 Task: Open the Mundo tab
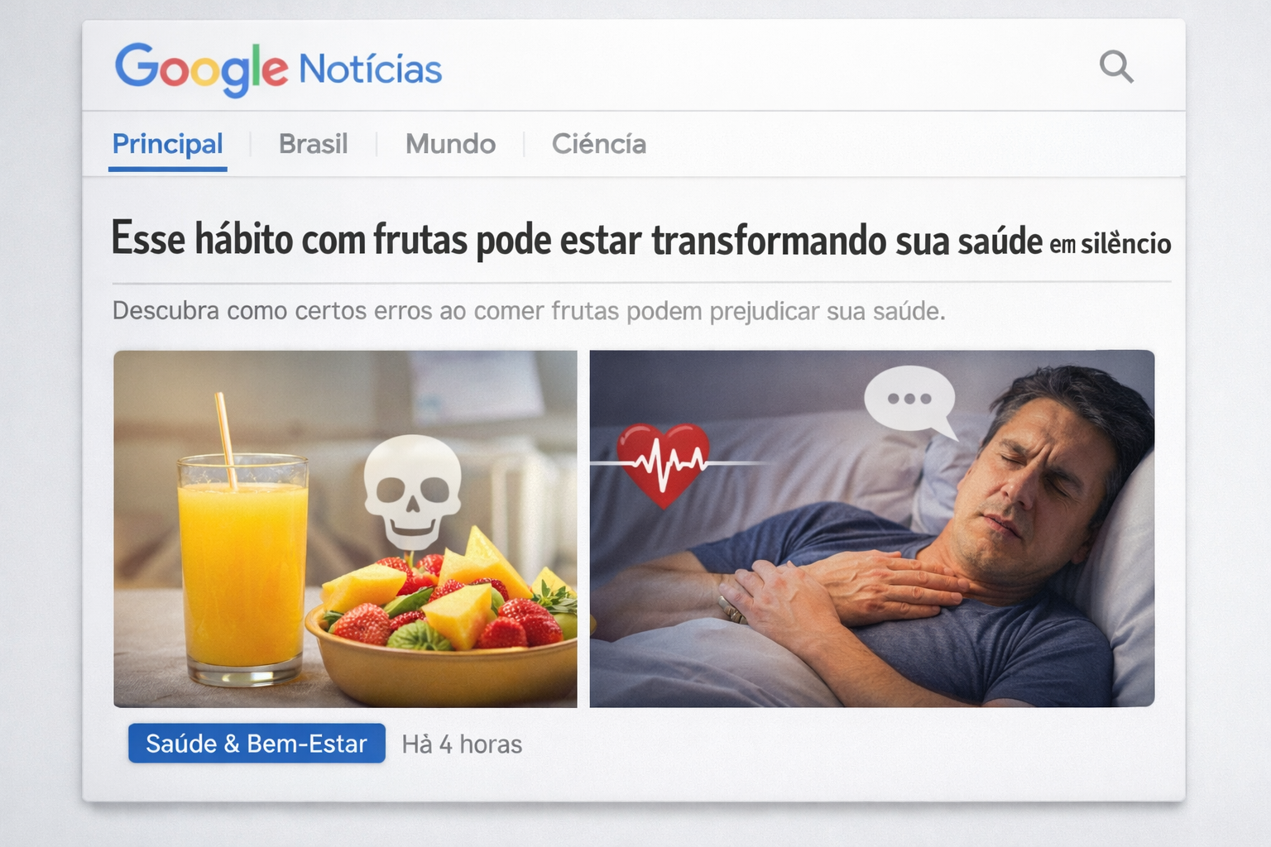pos(450,144)
